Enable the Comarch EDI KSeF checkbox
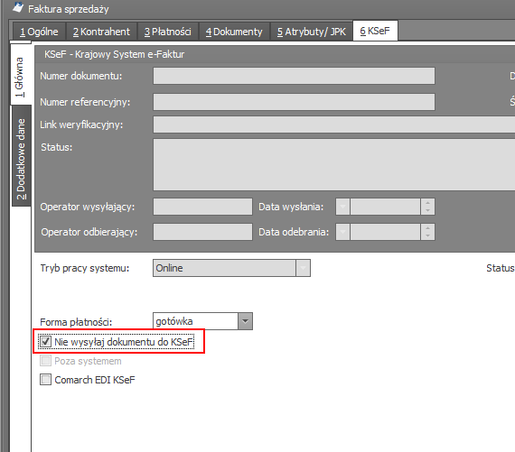515x452 pixels. pos(45,380)
